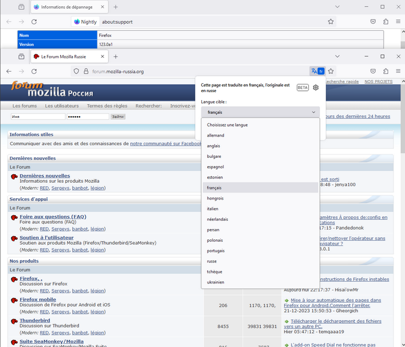The width and height of the screenshot is (405, 347).
Task: Click the padlock site info icon
Action: [86, 71]
